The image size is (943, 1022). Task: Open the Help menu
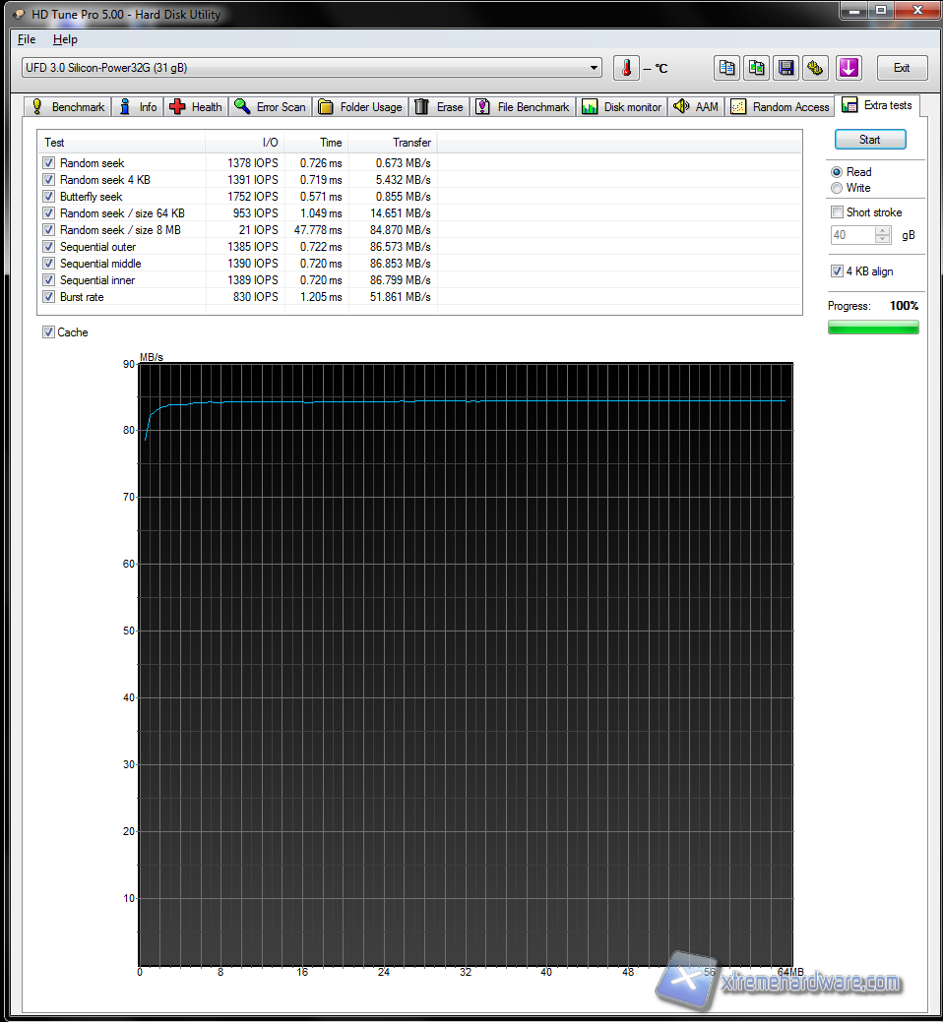[x=65, y=39]
